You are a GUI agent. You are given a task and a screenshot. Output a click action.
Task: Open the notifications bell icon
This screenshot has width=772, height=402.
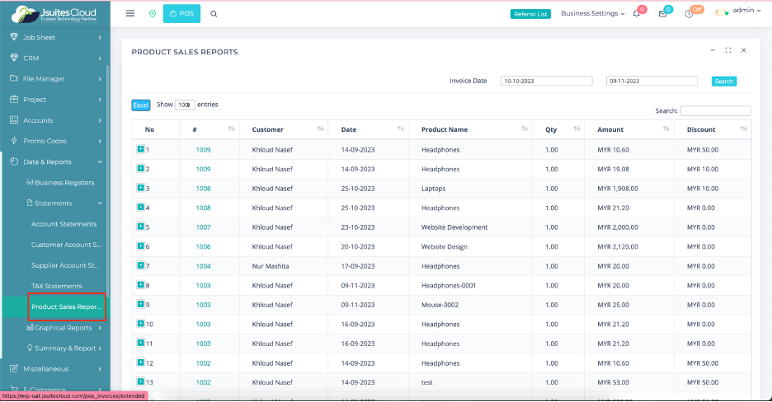click(x=637, y=14)
